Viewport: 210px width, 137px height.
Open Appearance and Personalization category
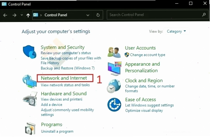pyautogui.click(x=142, y=67)
